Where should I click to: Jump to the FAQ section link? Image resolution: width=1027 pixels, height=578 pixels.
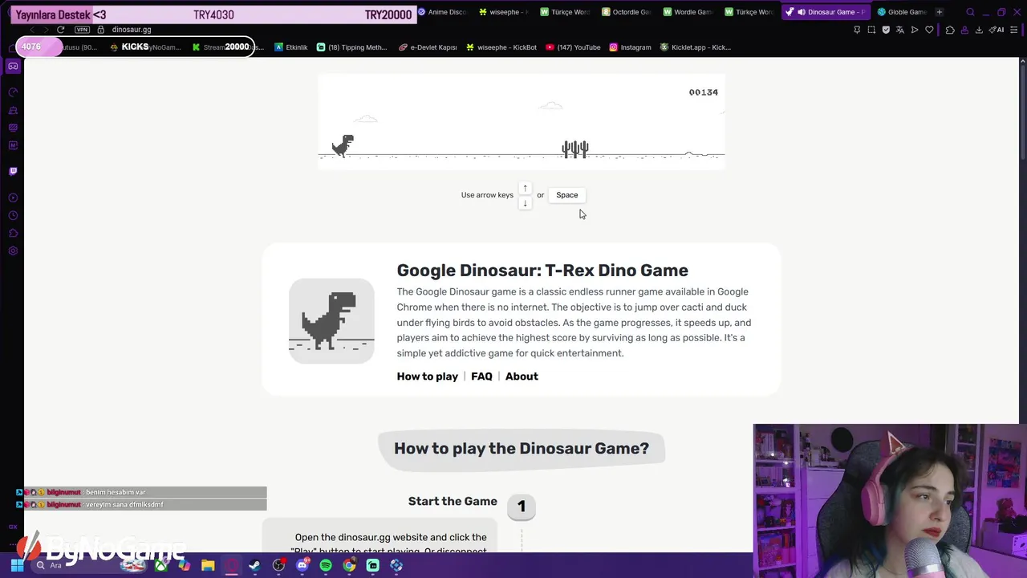pyautogui.click(x=481, y=377)
